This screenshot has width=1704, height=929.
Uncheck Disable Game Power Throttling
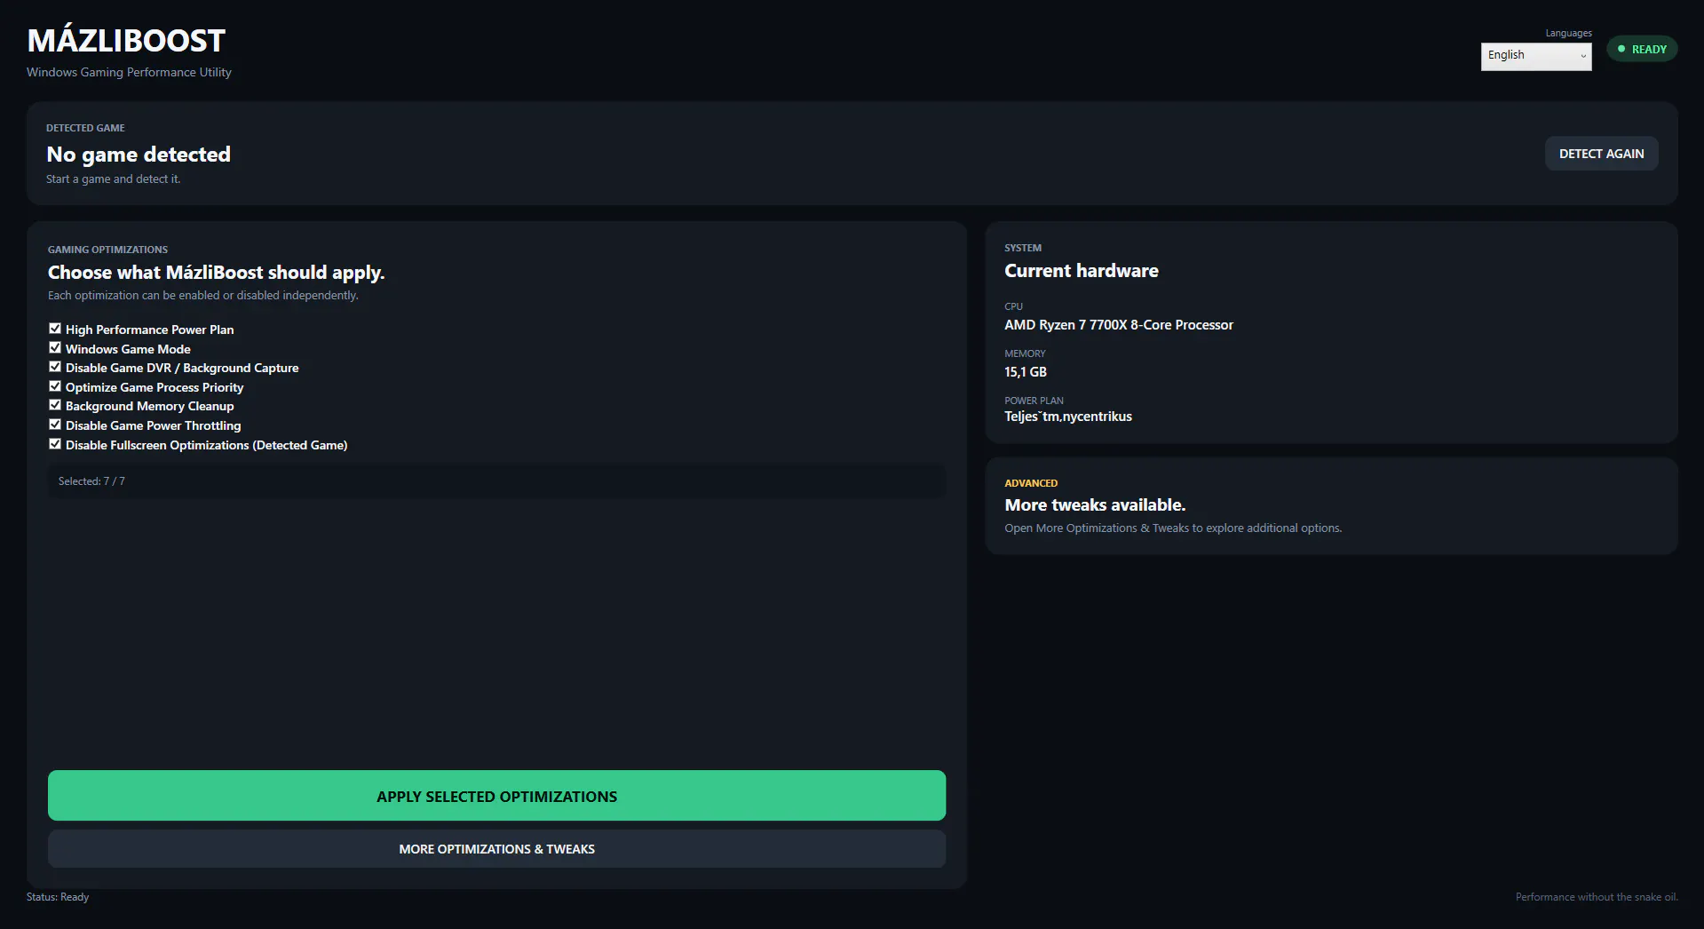click(55, 425)
